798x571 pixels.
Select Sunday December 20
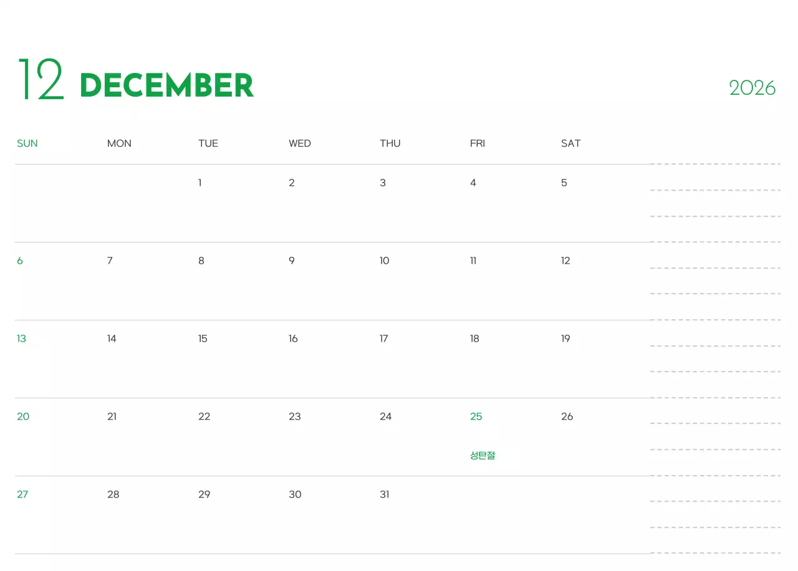(x=23, y=416)
